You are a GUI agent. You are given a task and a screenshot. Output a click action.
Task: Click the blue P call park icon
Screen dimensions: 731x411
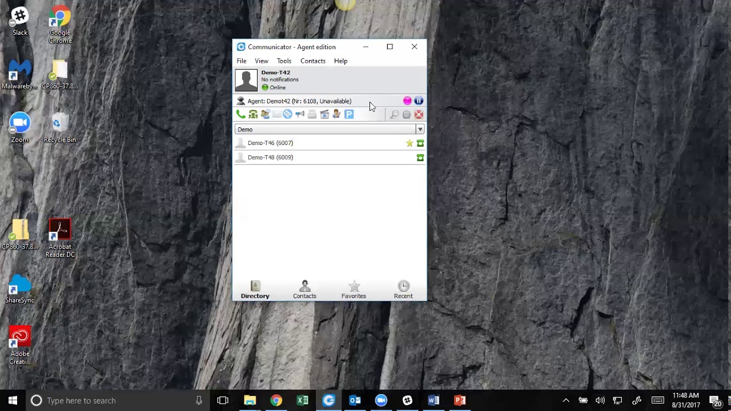point(349,115)
